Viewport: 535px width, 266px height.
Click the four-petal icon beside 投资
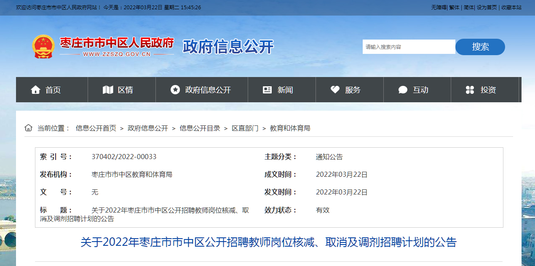pos(470,90)
